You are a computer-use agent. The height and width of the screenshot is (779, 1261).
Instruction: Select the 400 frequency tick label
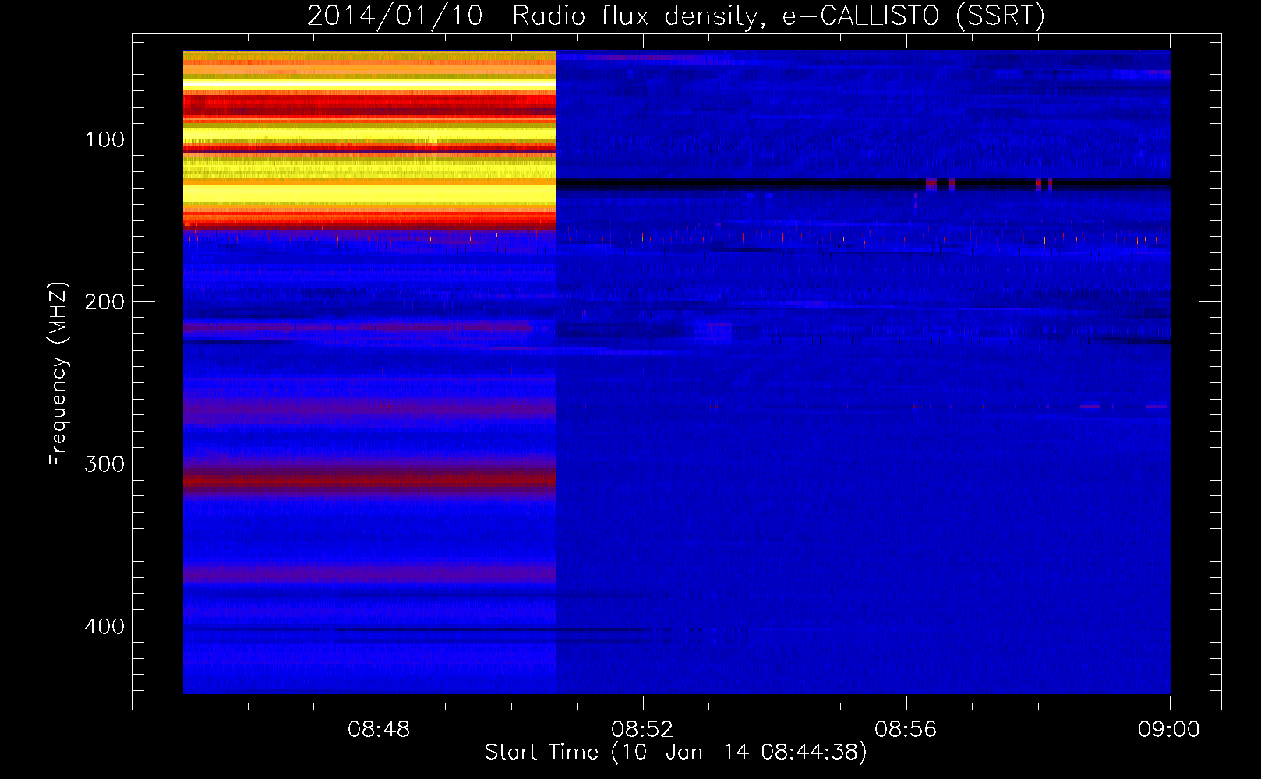click(104, 626)
